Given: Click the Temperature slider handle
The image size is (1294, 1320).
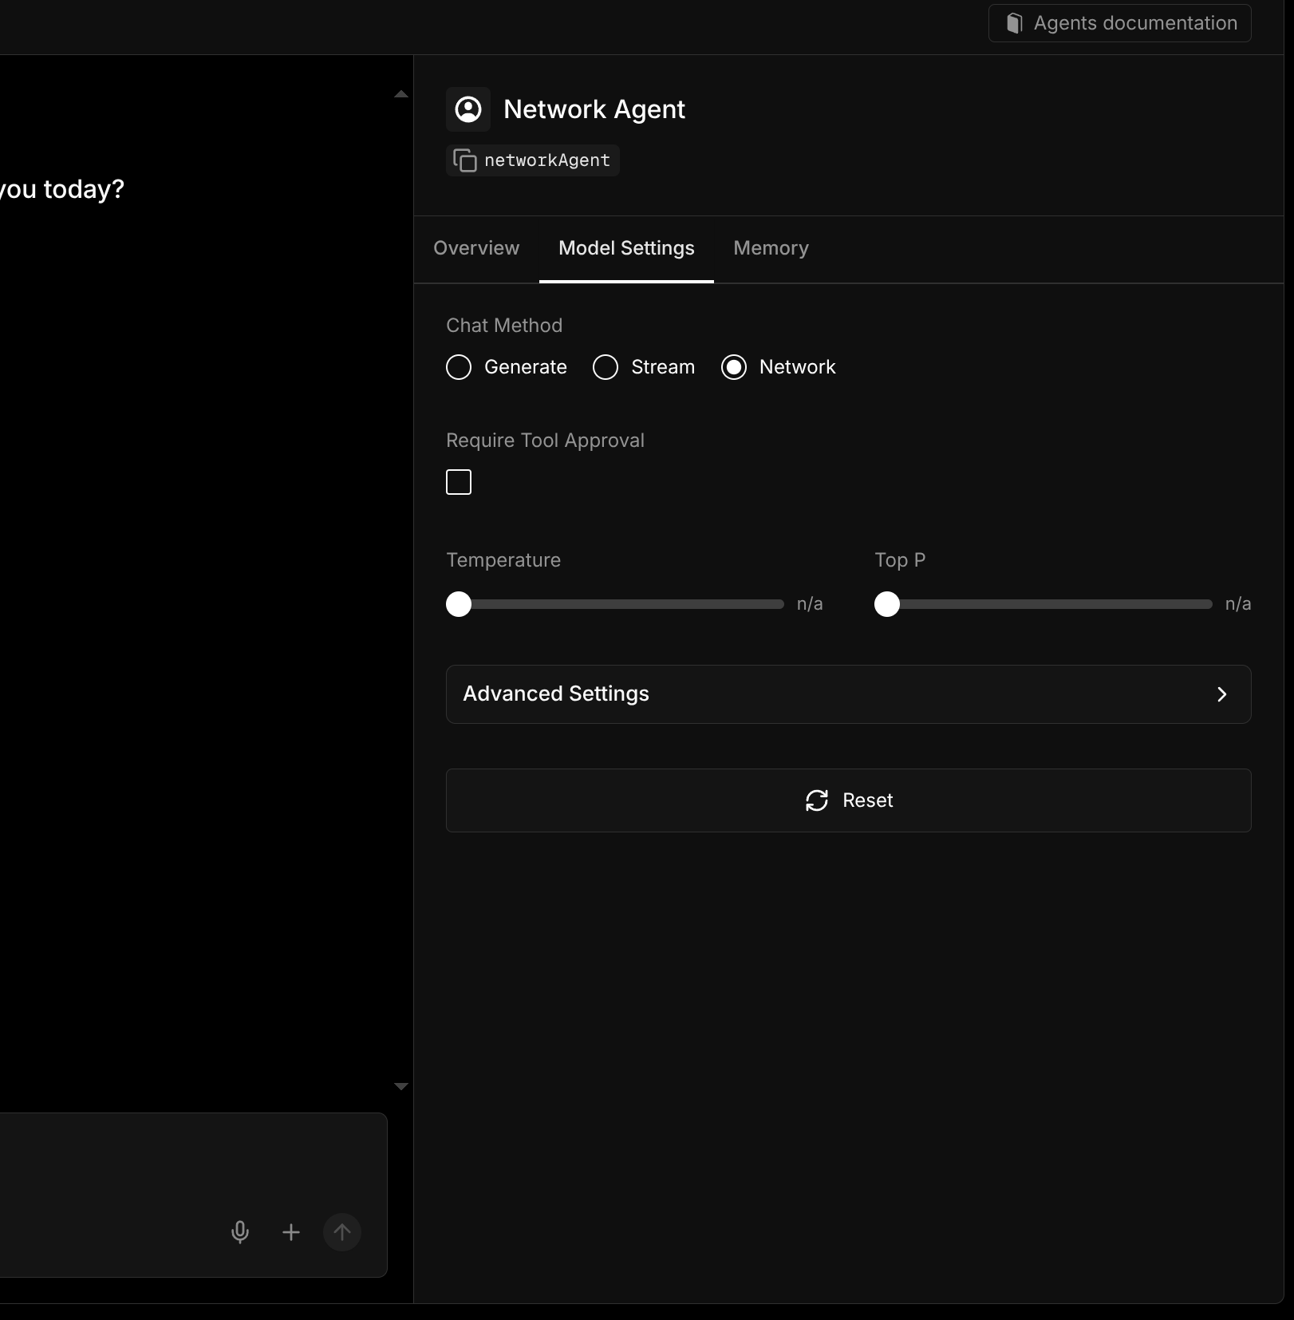Looking at the screenshot, I should coord(459,604).
